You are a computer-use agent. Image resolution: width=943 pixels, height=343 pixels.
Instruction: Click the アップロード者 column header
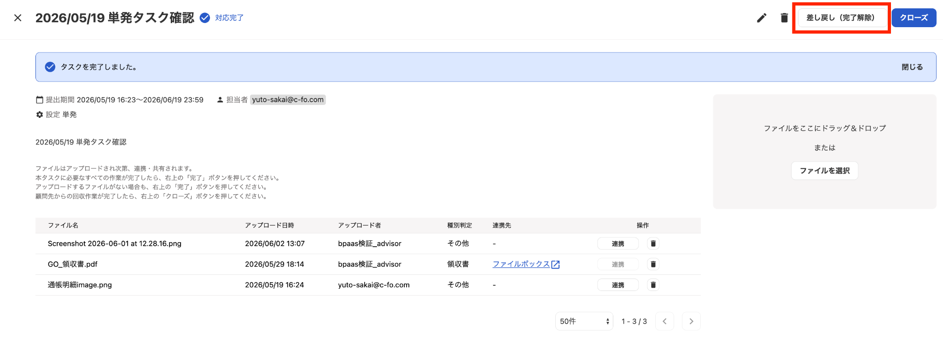(360, 226)
